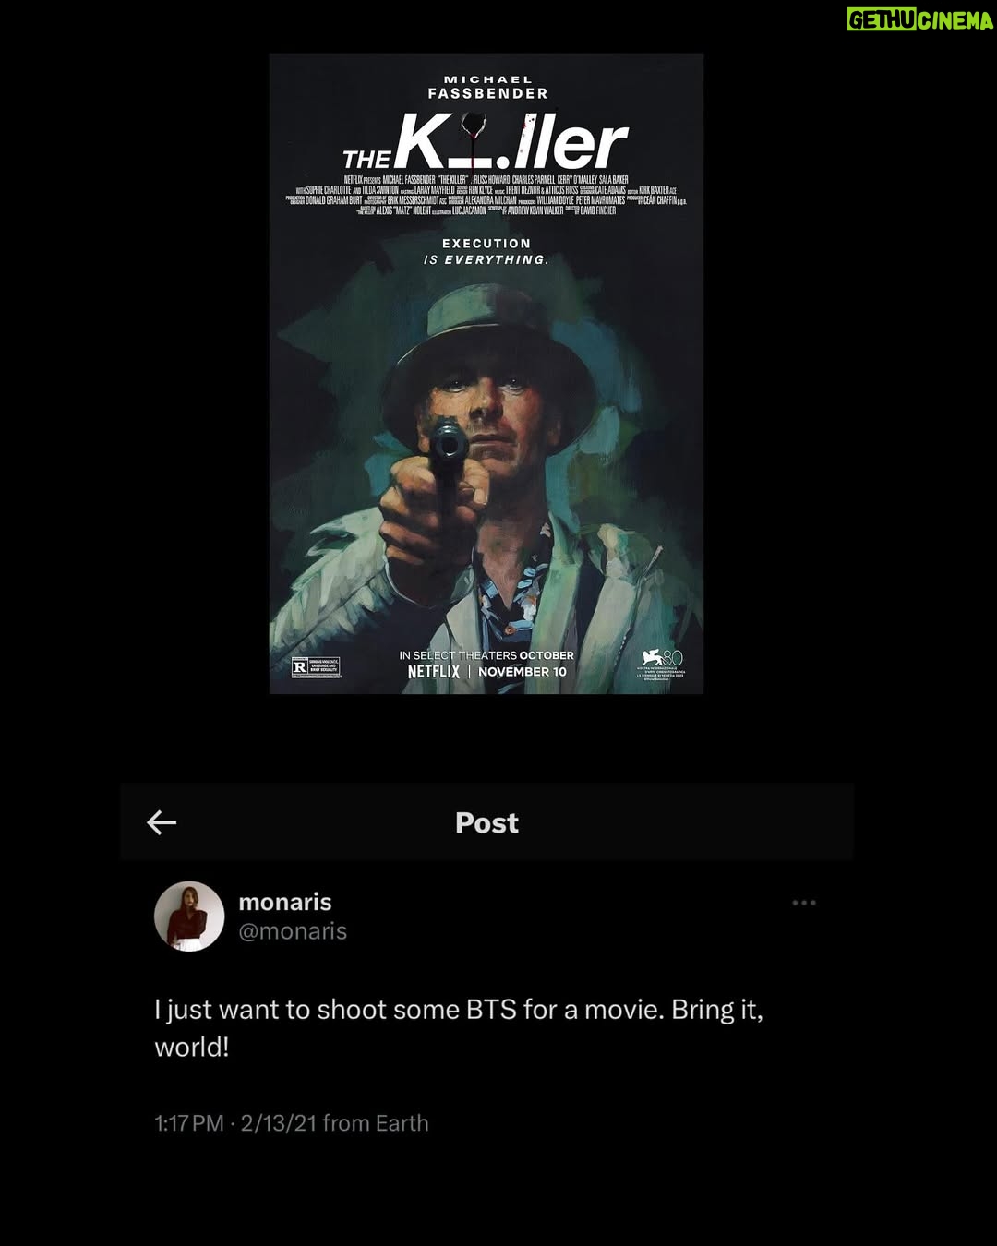
Task: Click the November 10 release date
Action: tap(523, 672)
